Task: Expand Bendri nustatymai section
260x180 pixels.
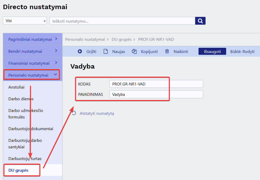Action: click(33, 51)
